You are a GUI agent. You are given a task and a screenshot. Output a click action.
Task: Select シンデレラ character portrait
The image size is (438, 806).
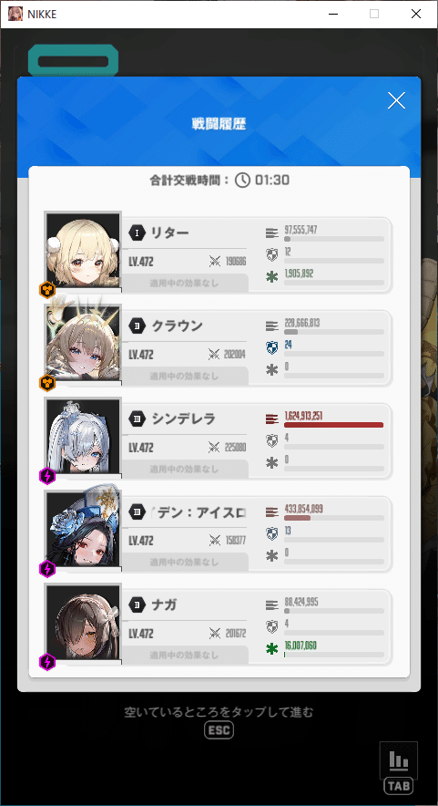coord(83,436)
